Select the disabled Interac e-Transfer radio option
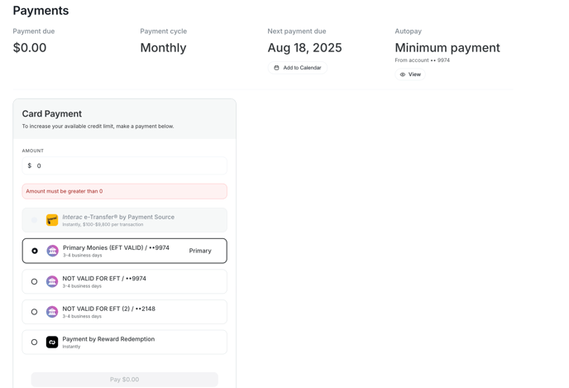The image size is (569, 388). [34, 220]
